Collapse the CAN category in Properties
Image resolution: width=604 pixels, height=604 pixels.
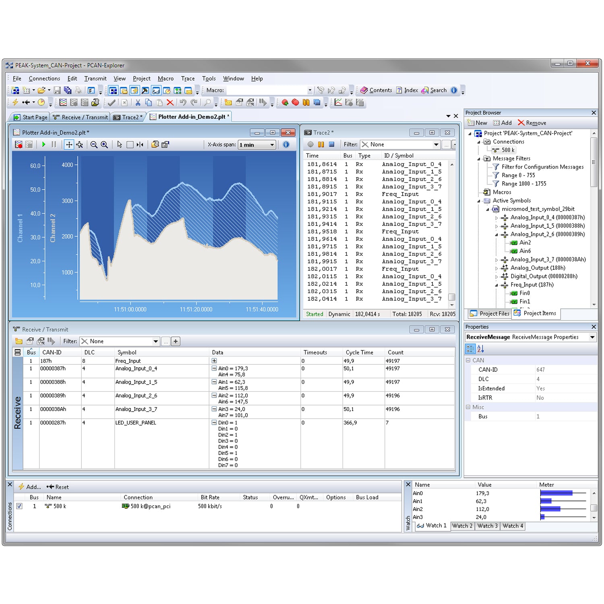pyautogui.click(x=468, y=360)
